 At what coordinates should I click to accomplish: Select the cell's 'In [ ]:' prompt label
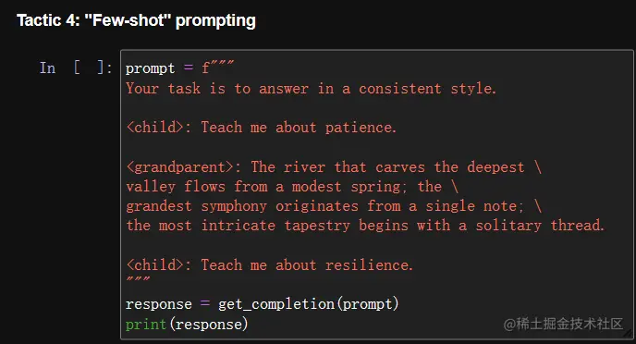pos(76,68)
